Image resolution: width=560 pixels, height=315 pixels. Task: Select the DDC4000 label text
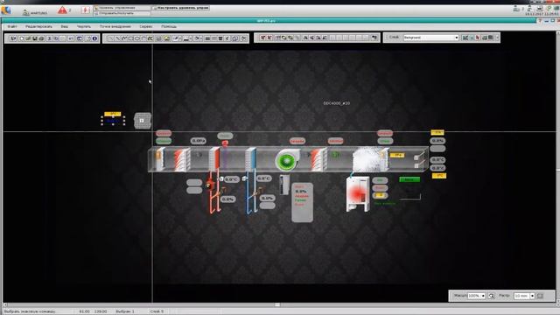[x=336, y=103]
